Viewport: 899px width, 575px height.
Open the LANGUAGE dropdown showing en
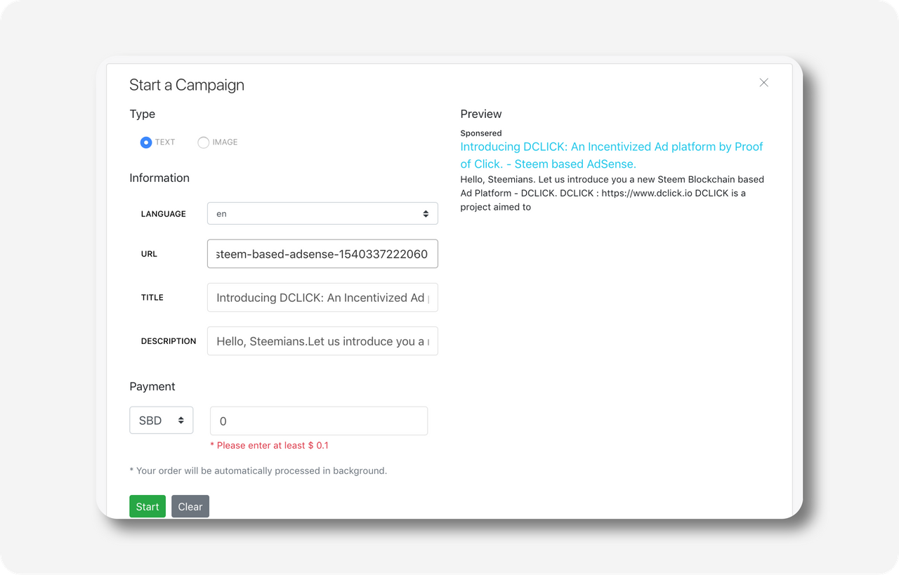[x=322, y=213]
